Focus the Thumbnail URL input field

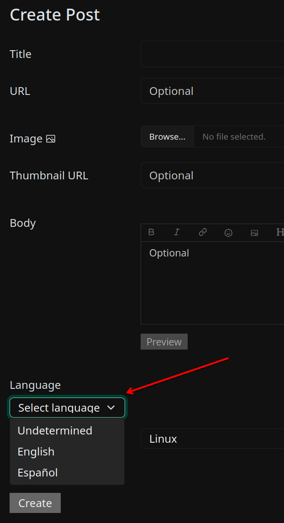click(212, 175)
